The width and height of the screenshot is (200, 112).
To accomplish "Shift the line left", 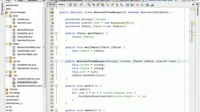I will tap(127, 5).
